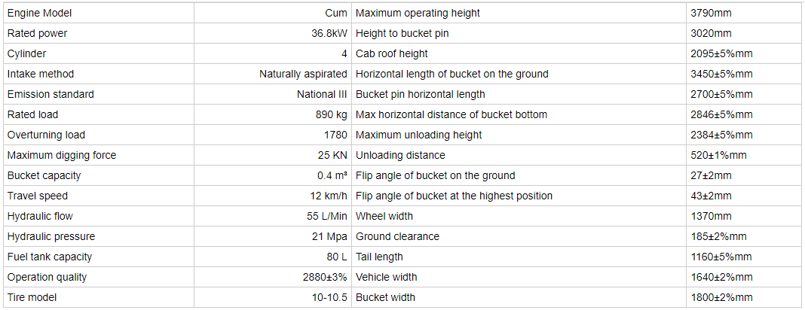Screen dimensions: 805x310
Task: Click the 890 kg value cell
Action: [x=273, y=115]
